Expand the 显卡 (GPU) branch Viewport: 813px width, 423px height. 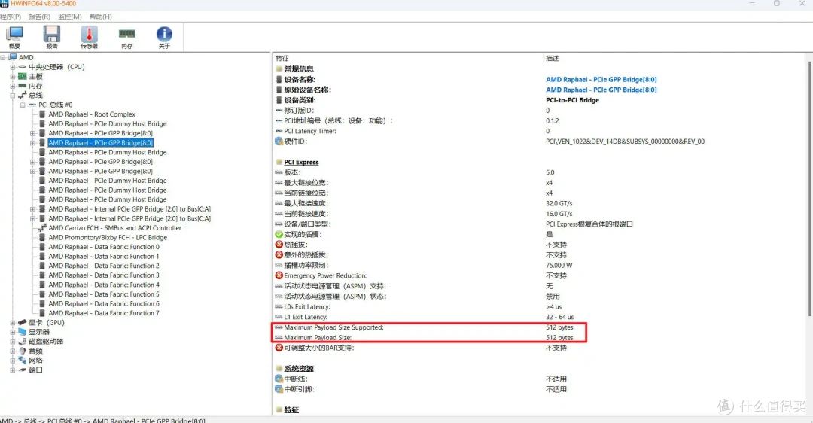[13, 322]
